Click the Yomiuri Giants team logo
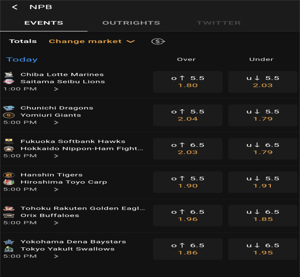Viewport: 300px width, 277px height. click(9, 115)
